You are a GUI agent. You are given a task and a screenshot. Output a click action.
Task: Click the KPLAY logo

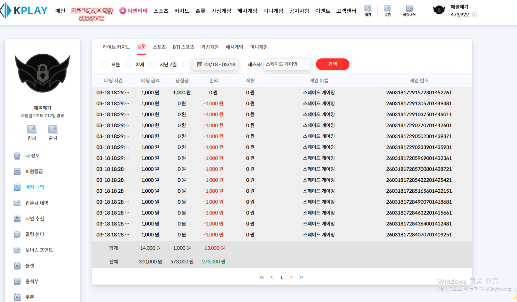(x=25, y=11)
